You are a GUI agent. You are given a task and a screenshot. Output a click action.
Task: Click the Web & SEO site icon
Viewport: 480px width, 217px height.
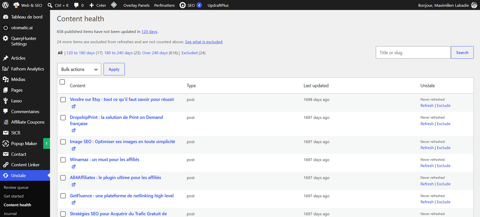pyautogui.click(x=16, y=5)
